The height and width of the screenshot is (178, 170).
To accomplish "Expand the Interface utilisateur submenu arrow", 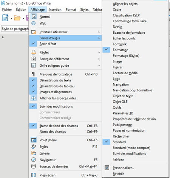I will click(99, 32).
